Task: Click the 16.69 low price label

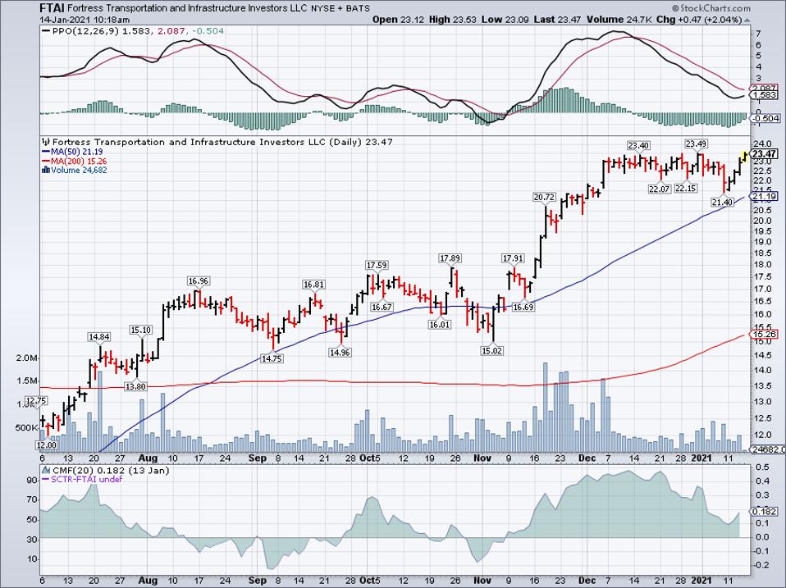Action: pyautogui.click(x=523, y=307)
